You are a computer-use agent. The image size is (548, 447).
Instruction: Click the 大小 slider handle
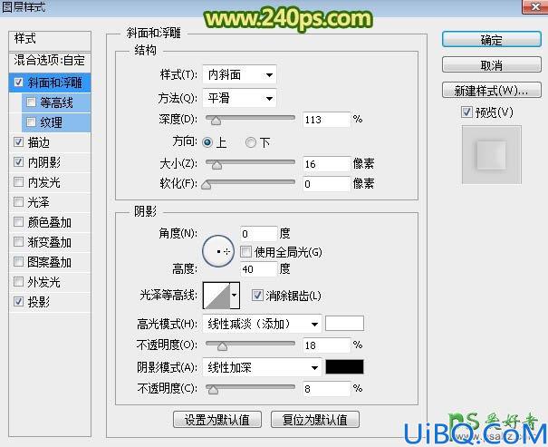pos(216,165)
